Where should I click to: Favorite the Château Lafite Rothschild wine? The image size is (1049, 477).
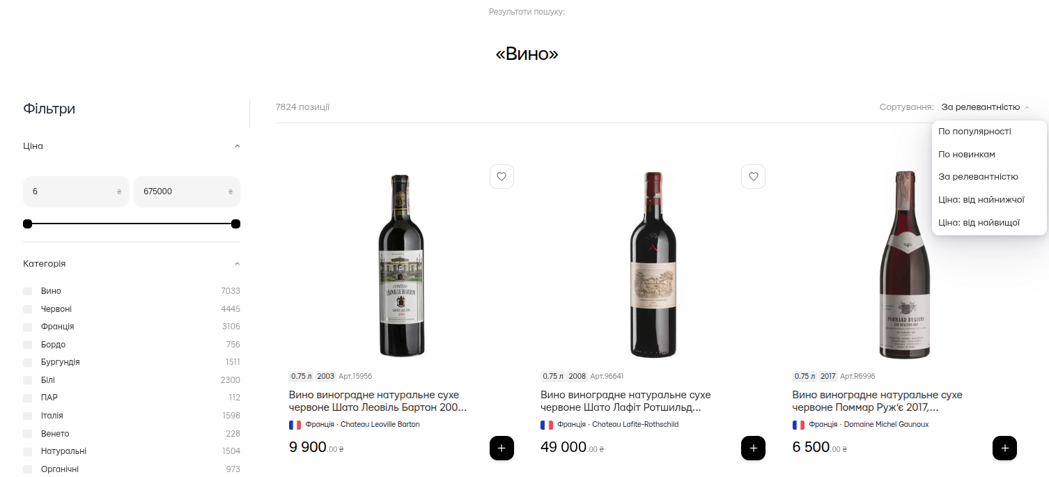pyautogui.click(x=753, y=177)
